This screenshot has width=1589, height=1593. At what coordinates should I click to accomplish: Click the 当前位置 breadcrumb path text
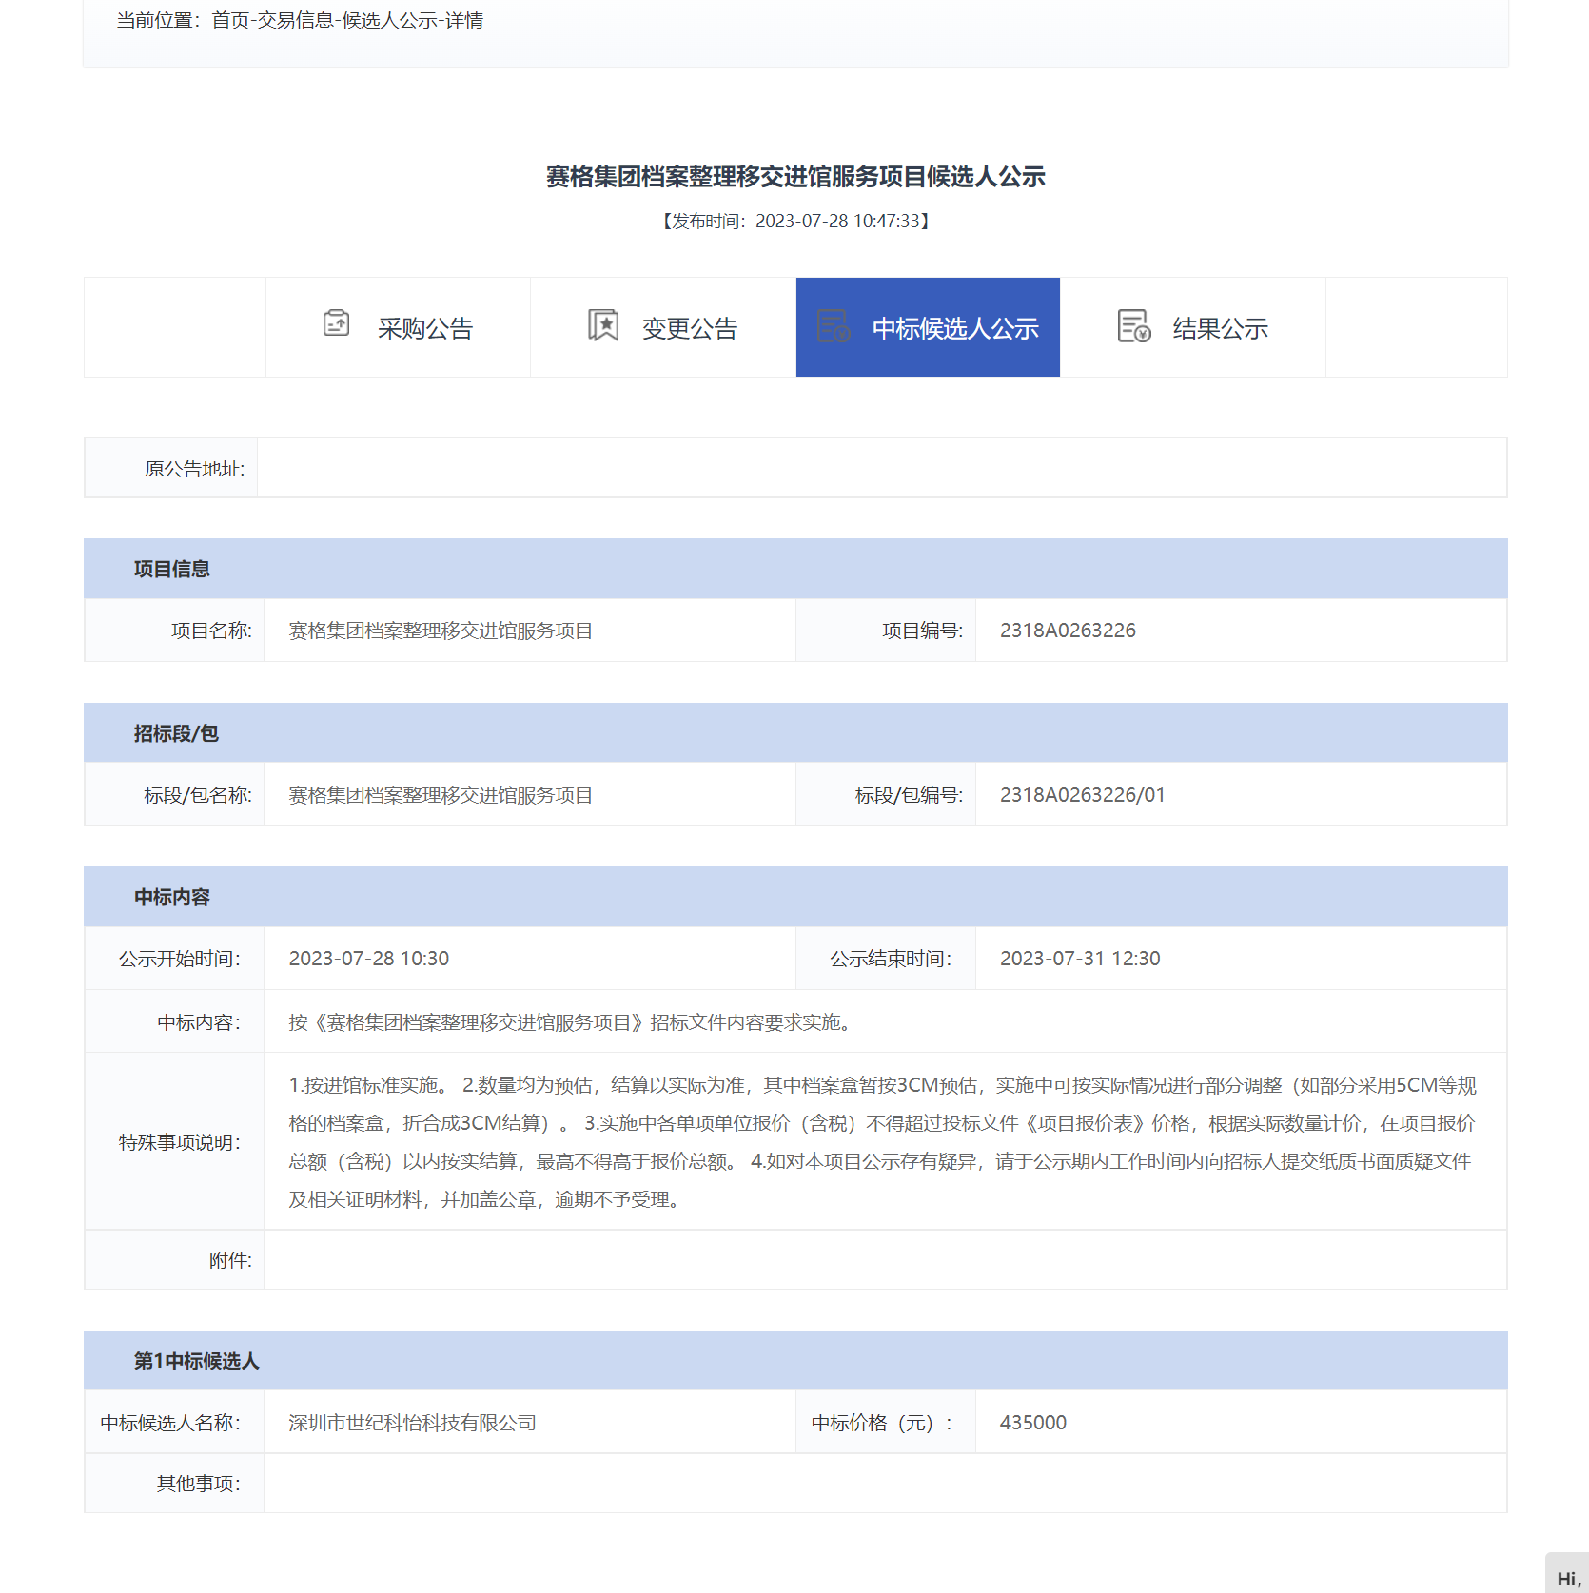click(300, 21)
